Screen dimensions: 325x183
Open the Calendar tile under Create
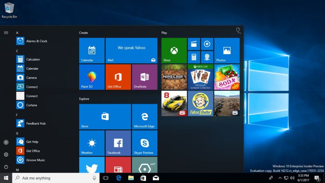92,50
